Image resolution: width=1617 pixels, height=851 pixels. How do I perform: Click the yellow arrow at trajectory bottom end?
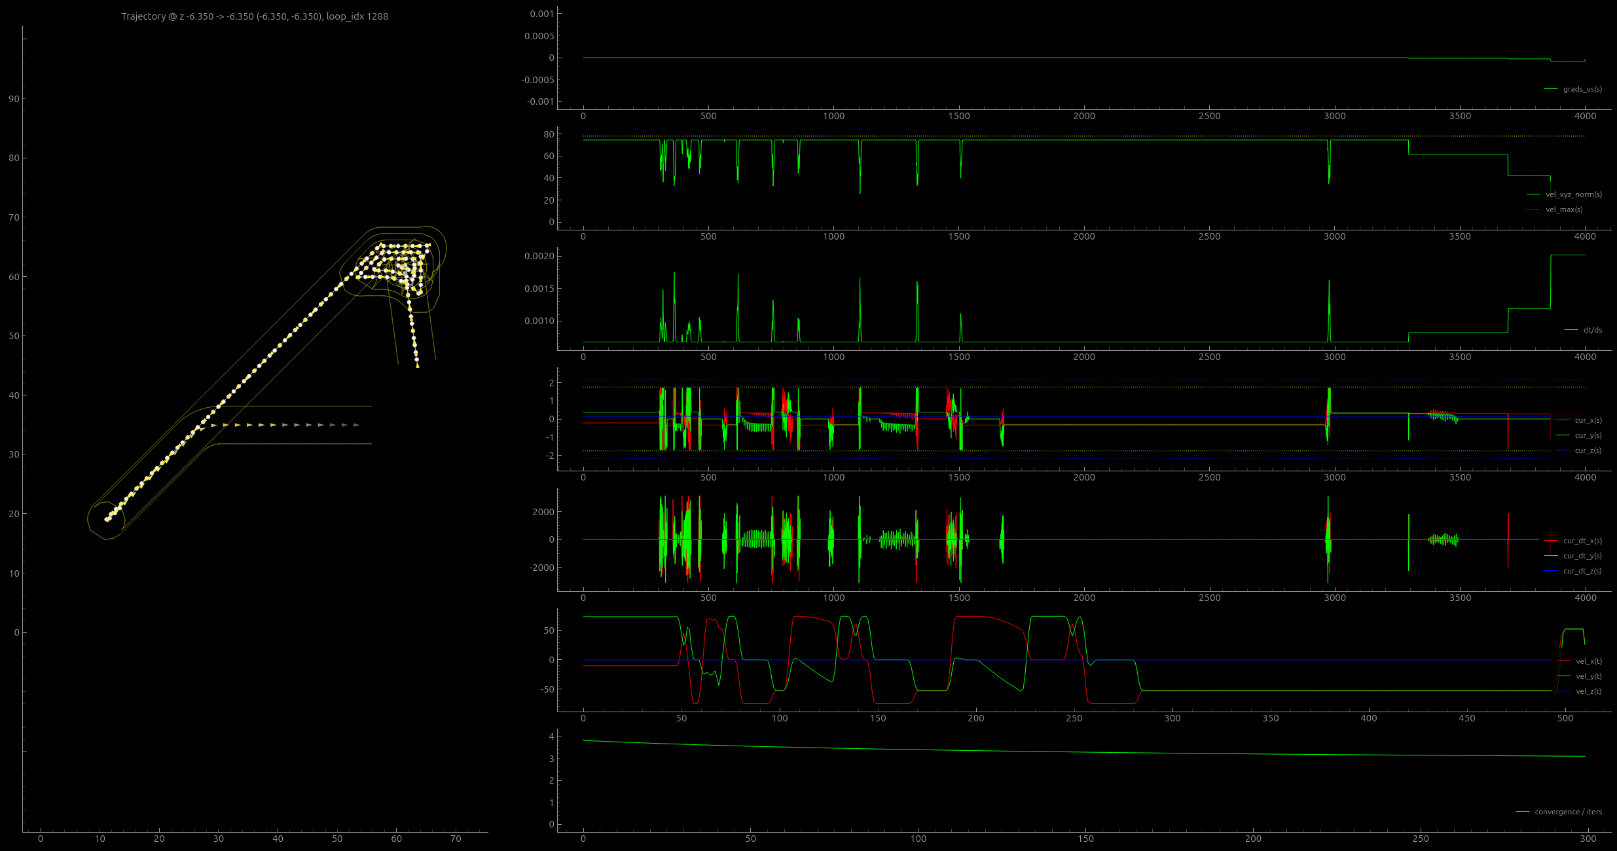[418, 365]
